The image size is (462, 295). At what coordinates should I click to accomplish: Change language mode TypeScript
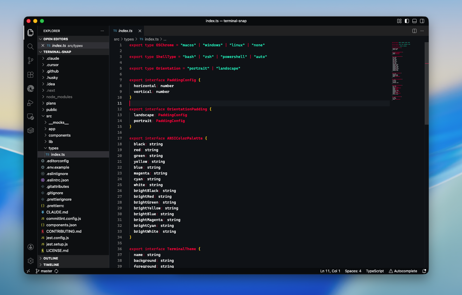pyautogui.click(x=375, y=271)
